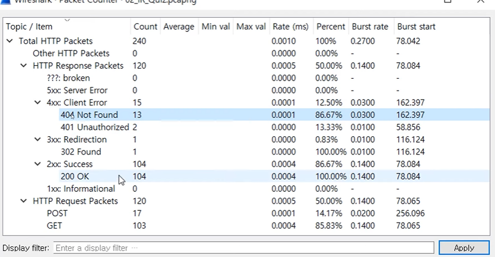The height and width of the screenshot is (257, 495).
Task: Select the GET request row
Action: click(246, 226)
